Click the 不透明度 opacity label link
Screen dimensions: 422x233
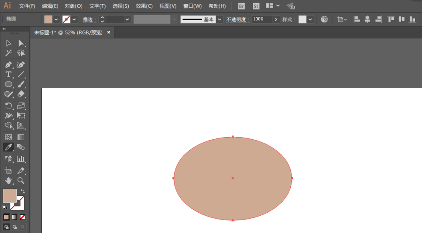point(238,19)
